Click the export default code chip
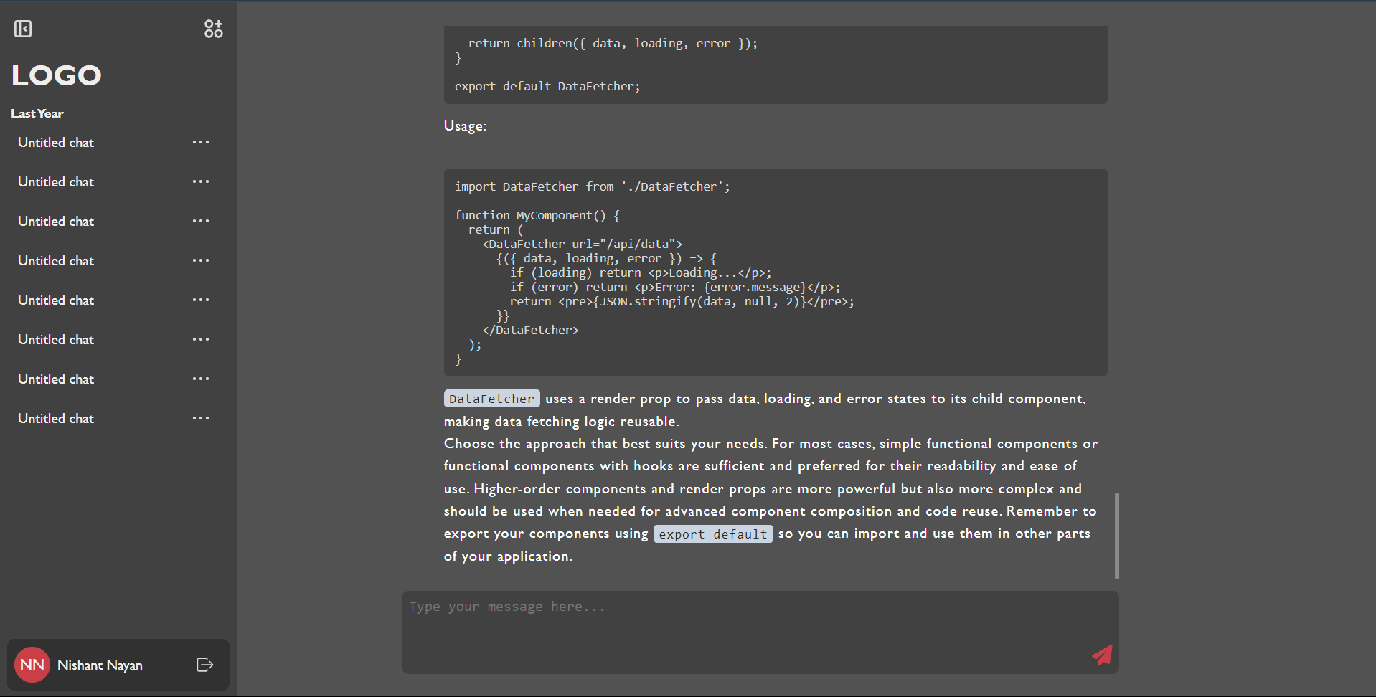Image resolution: width=1376 pixels, height=697 pixels. pos(712,534)
